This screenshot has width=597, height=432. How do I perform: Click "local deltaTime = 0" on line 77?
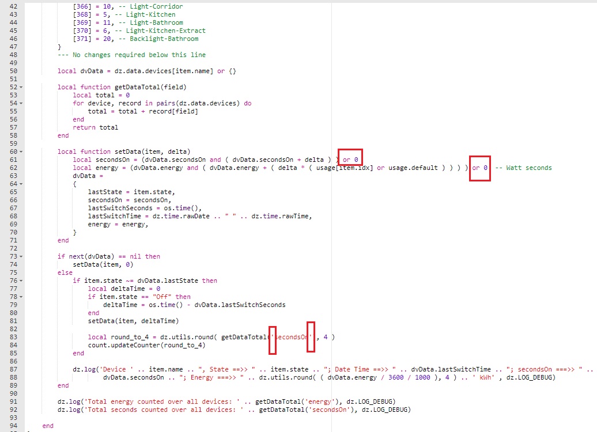pyautogui.click(x=124, y=289)
